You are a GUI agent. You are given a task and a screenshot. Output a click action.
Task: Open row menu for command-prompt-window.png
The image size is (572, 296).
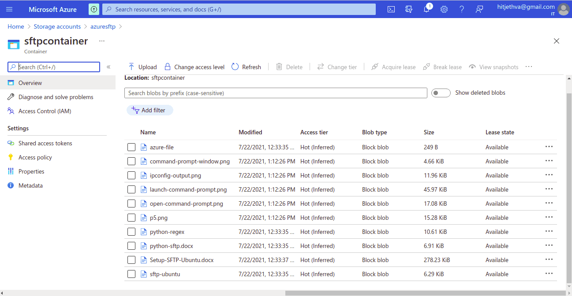tap(549, 161)
